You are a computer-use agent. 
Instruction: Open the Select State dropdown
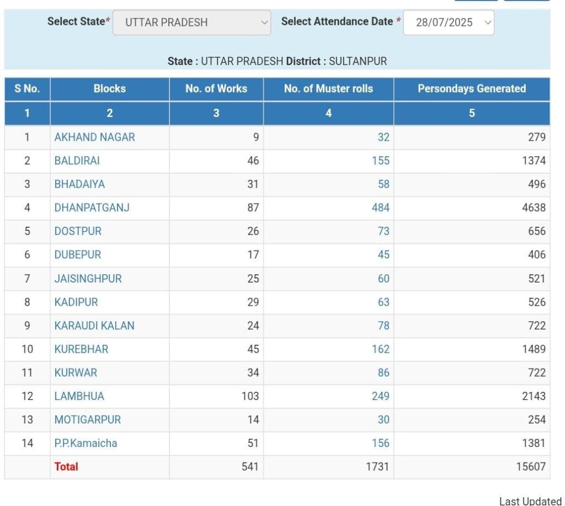point(191,23)
